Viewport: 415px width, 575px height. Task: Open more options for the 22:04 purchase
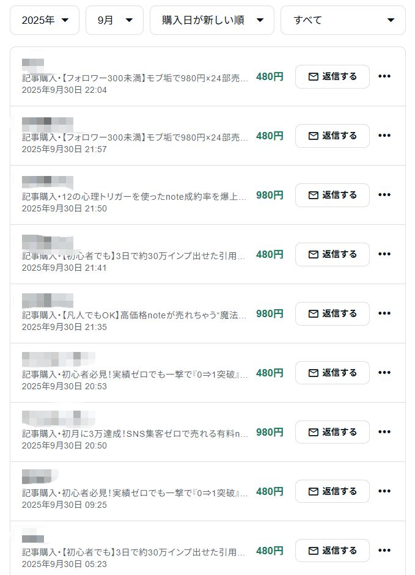tap(384, 76)
